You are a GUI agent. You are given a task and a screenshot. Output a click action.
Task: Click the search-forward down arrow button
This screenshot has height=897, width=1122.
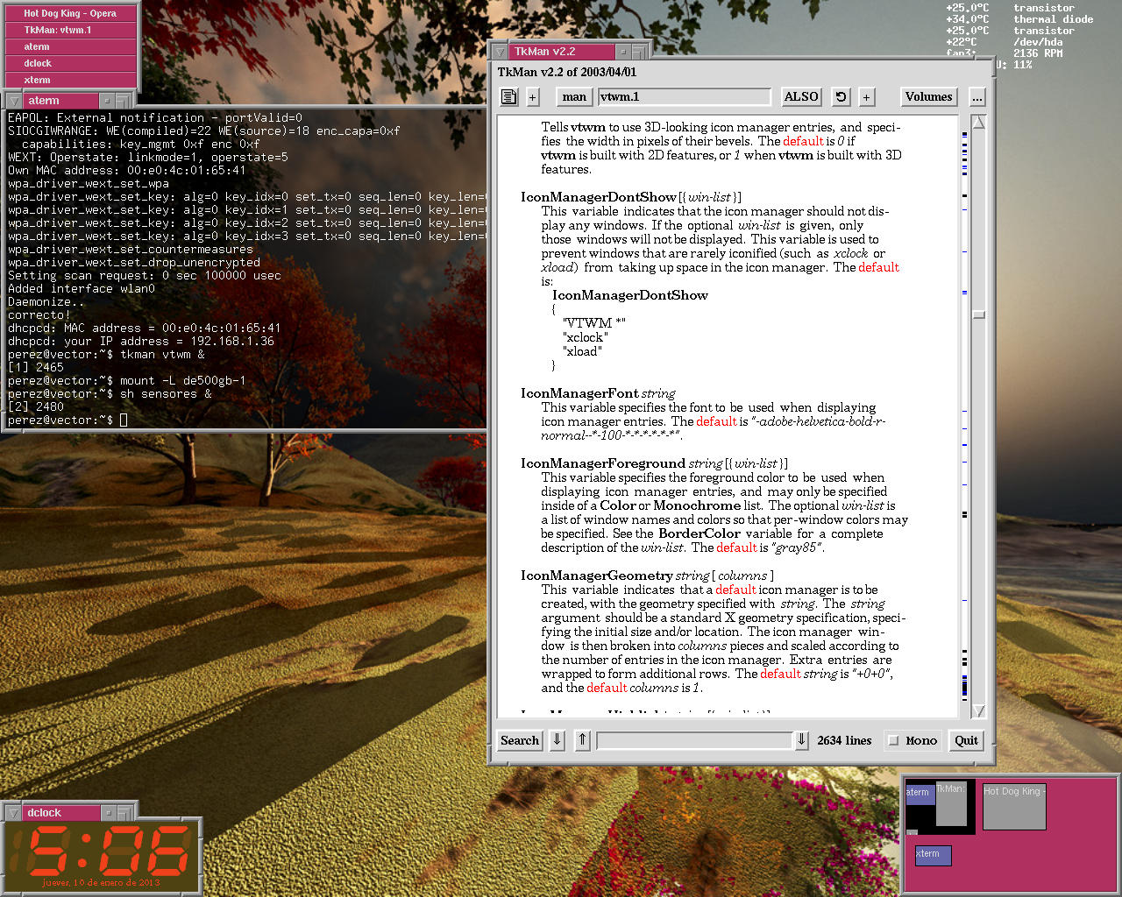point(557,740)
